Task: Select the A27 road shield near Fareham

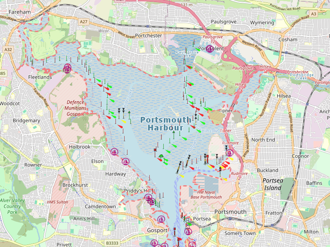Action: tap(84, 21)
